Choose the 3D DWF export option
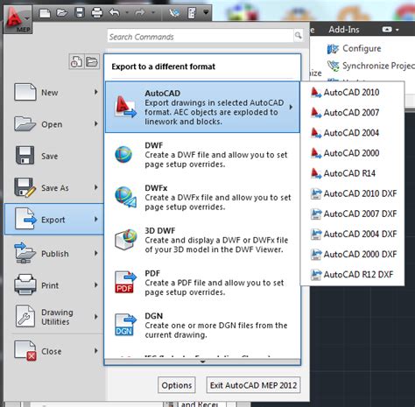 click(x=202, y=240)
